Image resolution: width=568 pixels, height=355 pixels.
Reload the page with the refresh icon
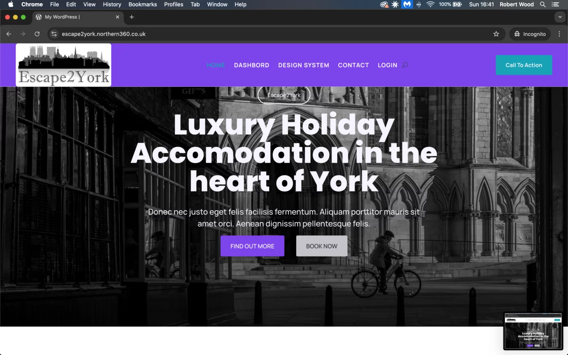click(37, 34)
